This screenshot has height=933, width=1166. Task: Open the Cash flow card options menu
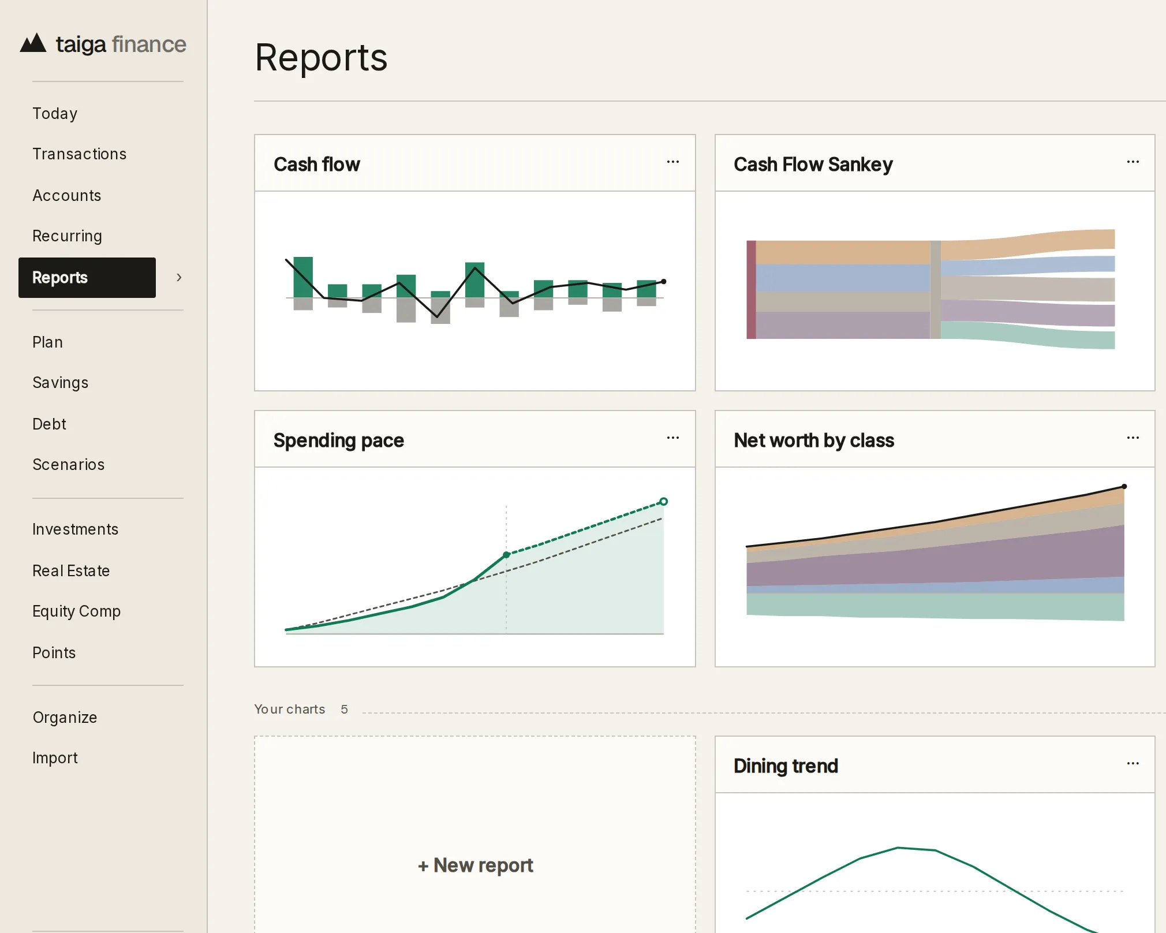(x=673, y=162)
